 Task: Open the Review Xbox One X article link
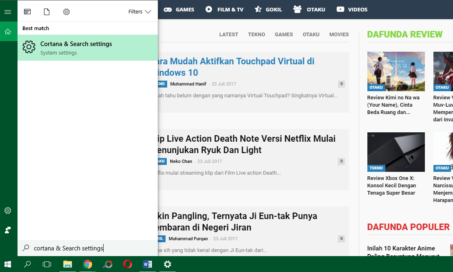(391, 186)
